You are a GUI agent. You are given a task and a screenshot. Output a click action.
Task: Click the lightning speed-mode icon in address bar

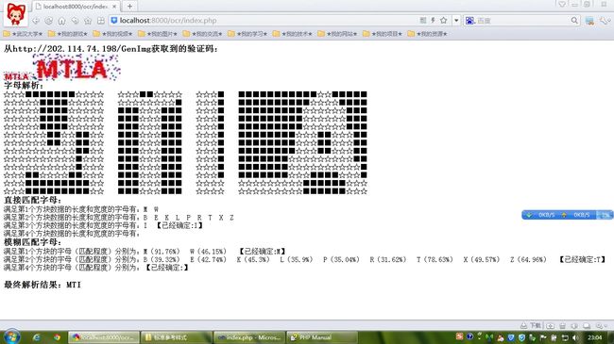433,21
